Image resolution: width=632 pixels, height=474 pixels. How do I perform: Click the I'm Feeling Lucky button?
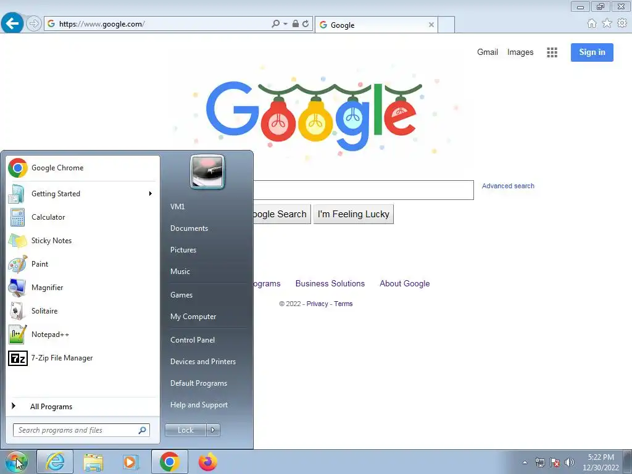(354, 214)
